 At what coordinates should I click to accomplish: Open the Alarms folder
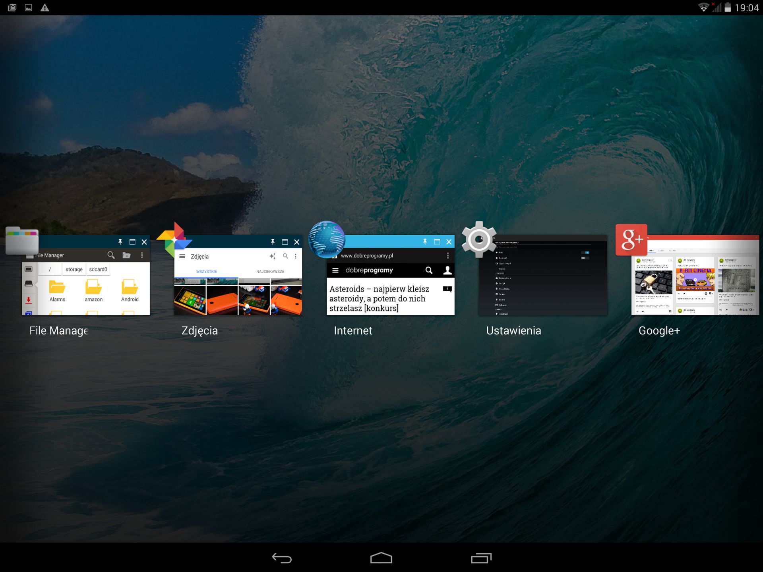(x=57, y=291)
